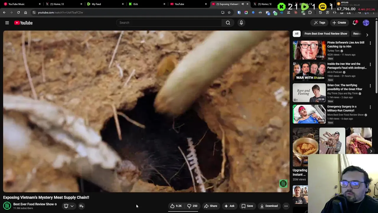Click the browser address bar URL
This screenshot has height=213, width=378.
pyautogui.click(x=60, y=12)
